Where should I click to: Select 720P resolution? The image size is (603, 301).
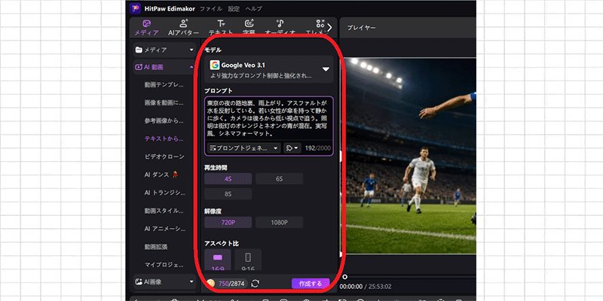click(228, 222)
